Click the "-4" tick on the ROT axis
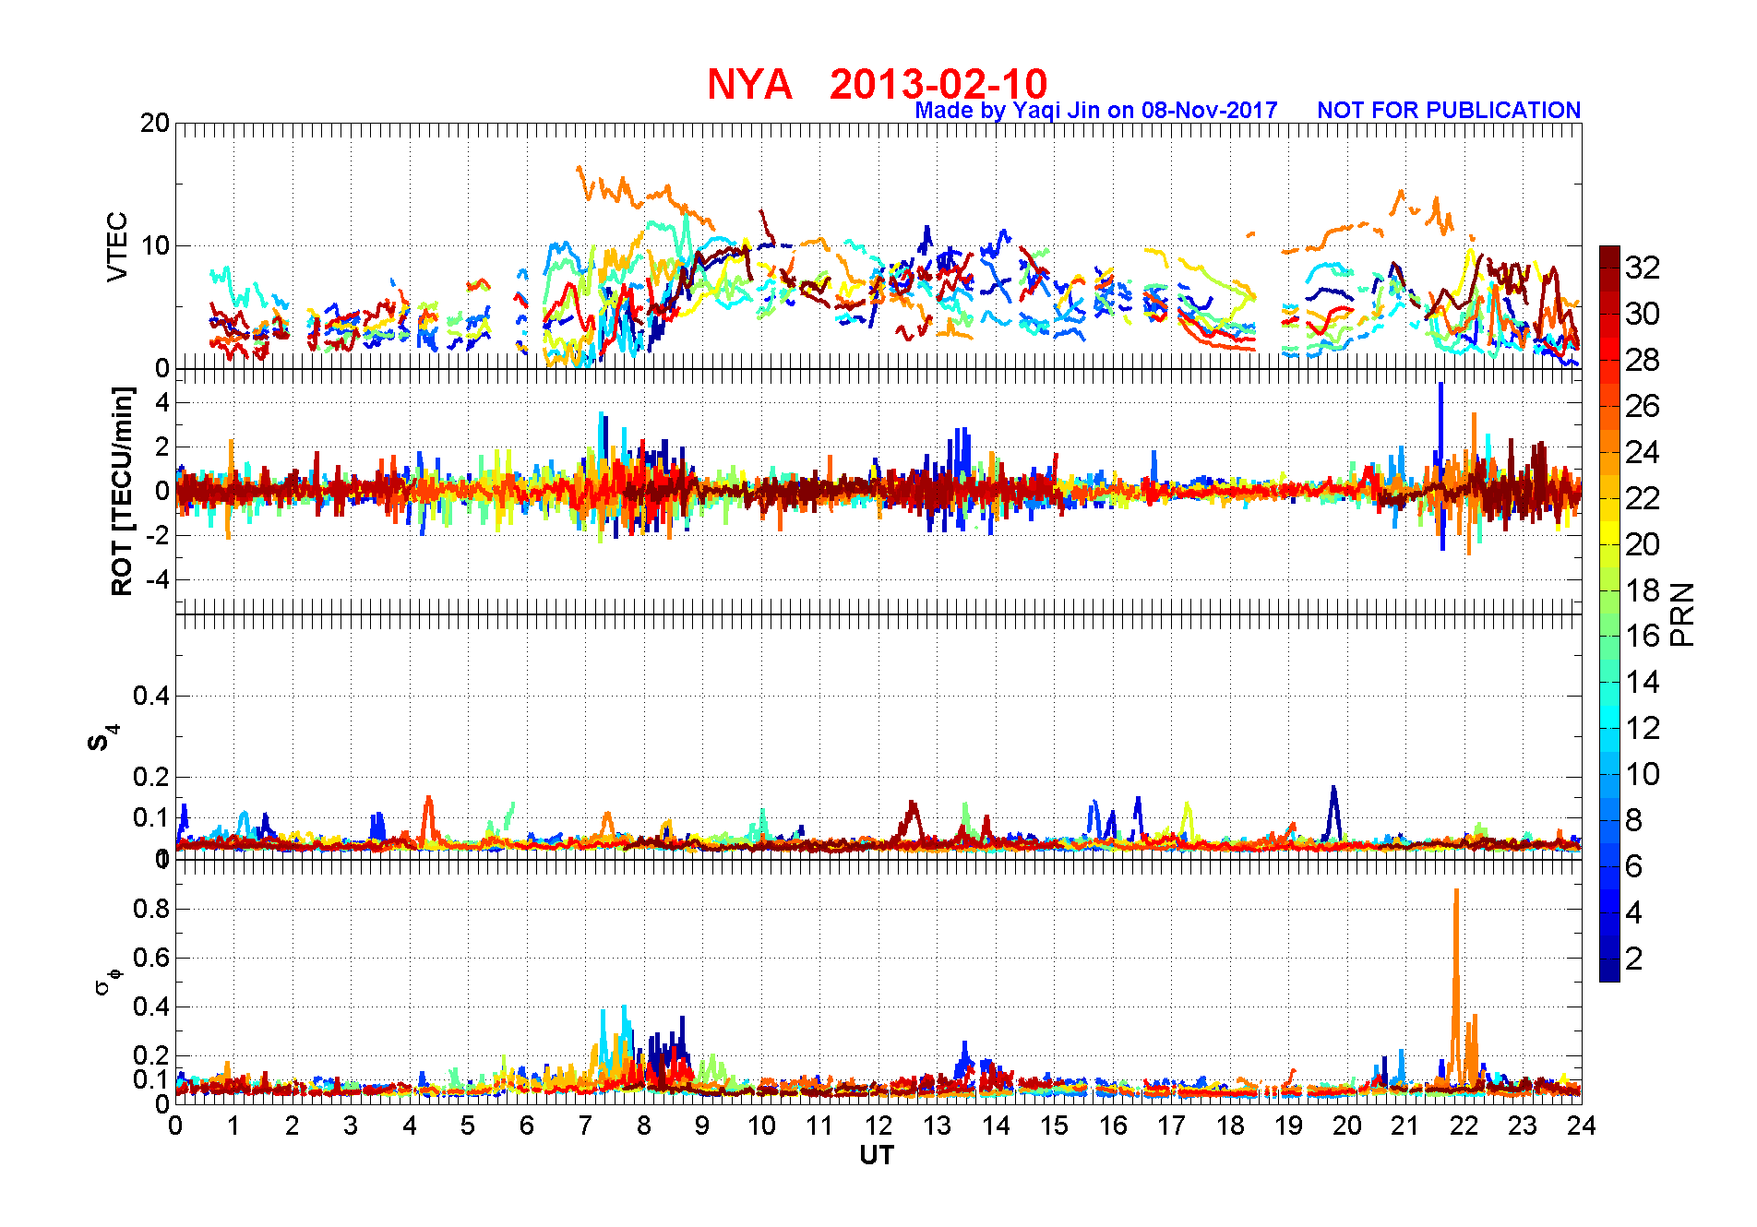Screen dimensions: 1757x1227 click(157, 579)
